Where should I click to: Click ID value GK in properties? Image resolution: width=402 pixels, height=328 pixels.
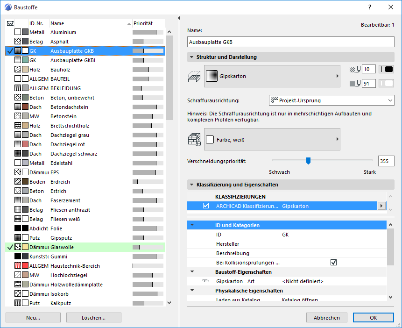(x=285, y=235)
